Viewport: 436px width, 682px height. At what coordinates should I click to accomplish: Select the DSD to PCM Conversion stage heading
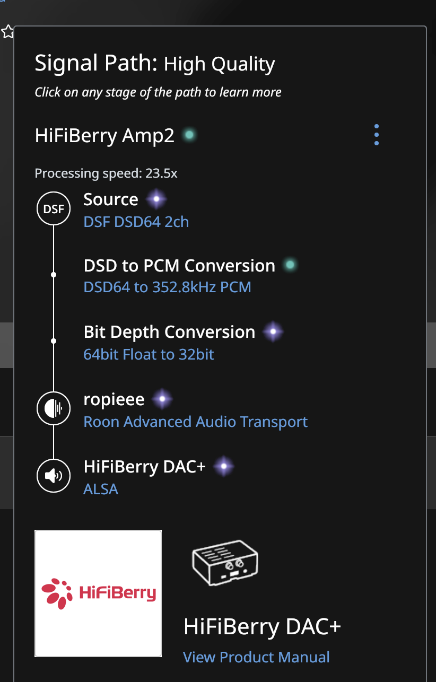click(x=179, y=265)
